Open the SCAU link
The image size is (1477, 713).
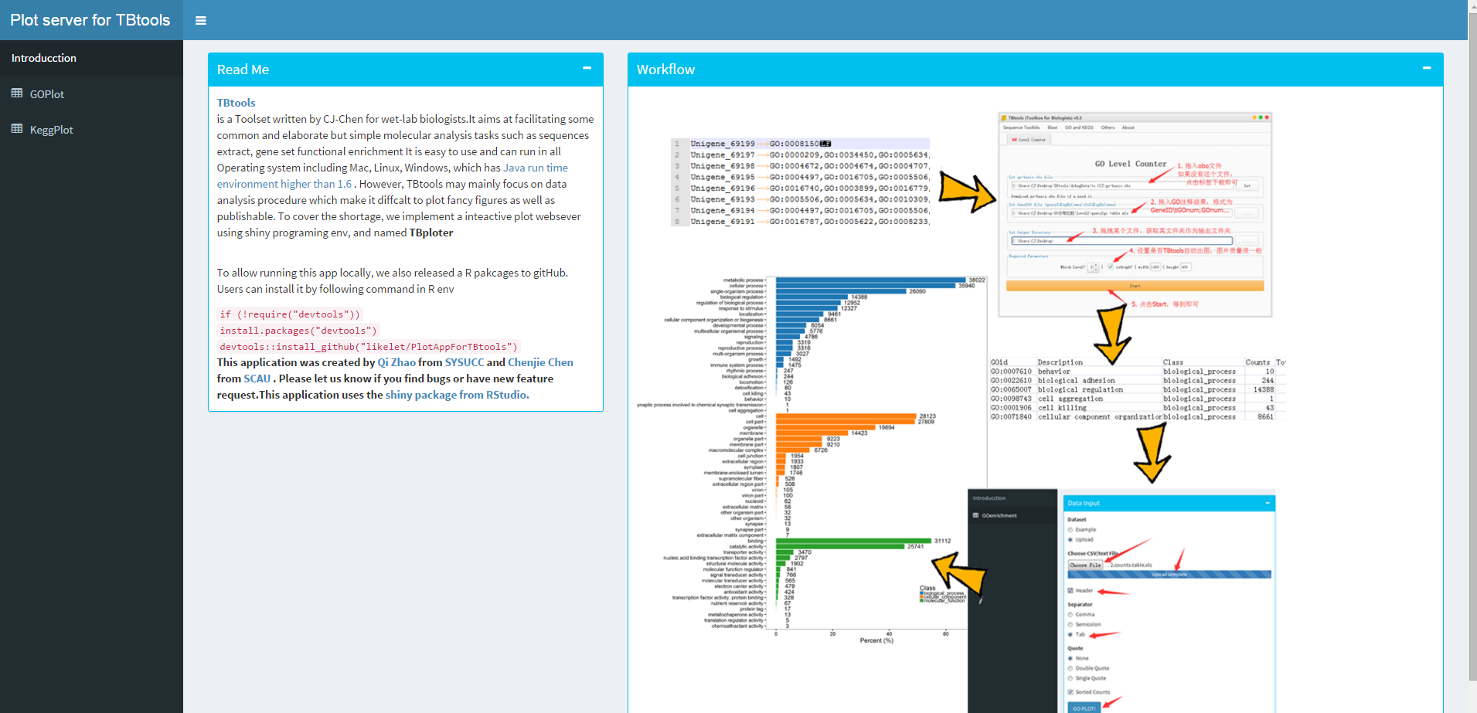257,379
